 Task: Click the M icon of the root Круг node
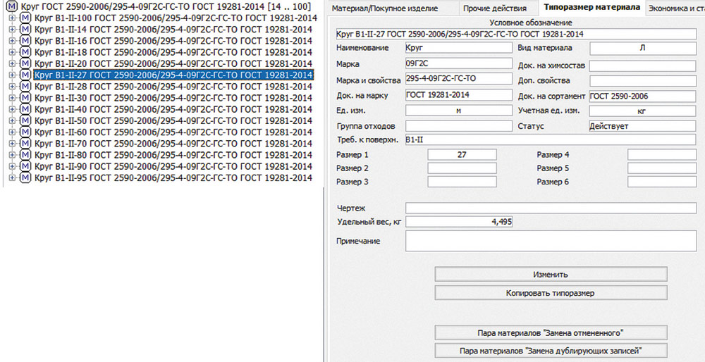click(12, 6)
